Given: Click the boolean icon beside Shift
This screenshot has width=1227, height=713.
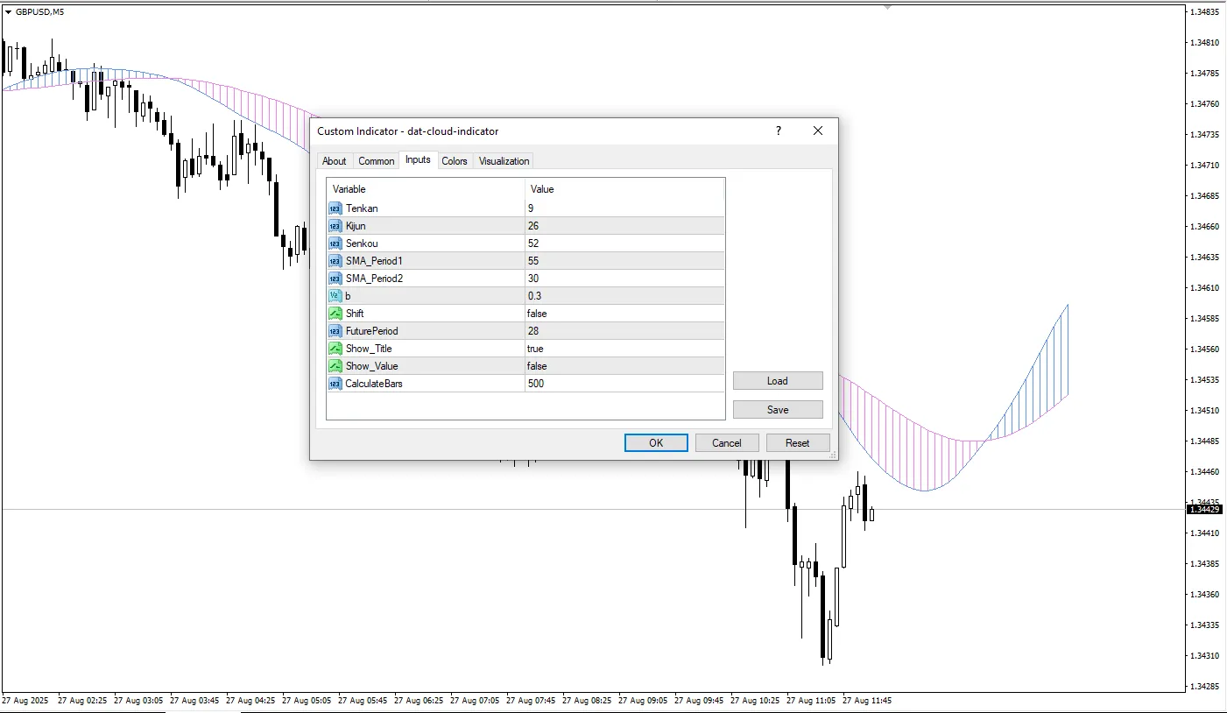Looking at the screenshot, I should point(335,314).
